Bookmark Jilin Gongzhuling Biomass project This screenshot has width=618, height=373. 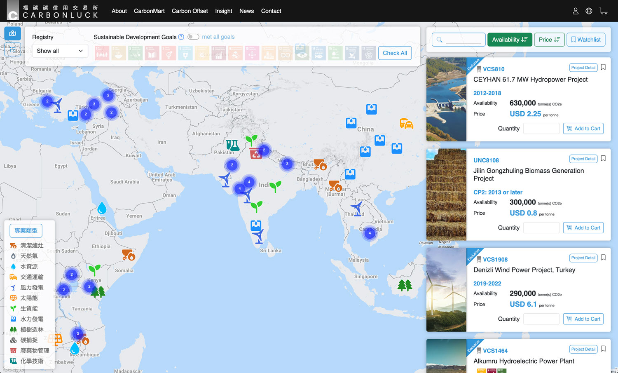(x=603, y=158)
